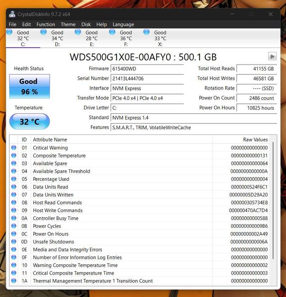
Task: Click blue status dot for Critical Warning
Action: 14,148
